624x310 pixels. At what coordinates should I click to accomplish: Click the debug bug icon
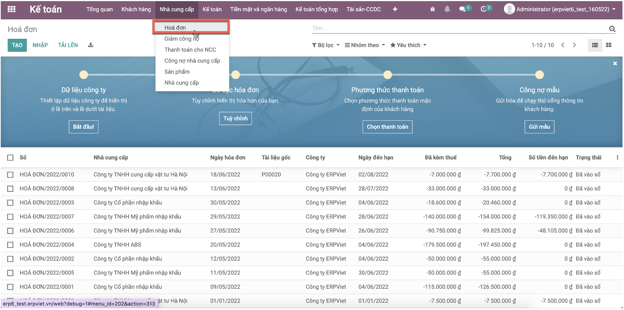pyautogui.click(x=432, y=9)
